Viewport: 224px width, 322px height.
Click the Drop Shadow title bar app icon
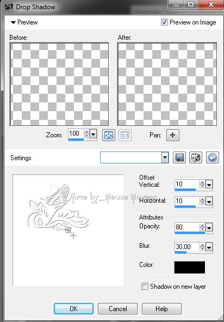9,7
